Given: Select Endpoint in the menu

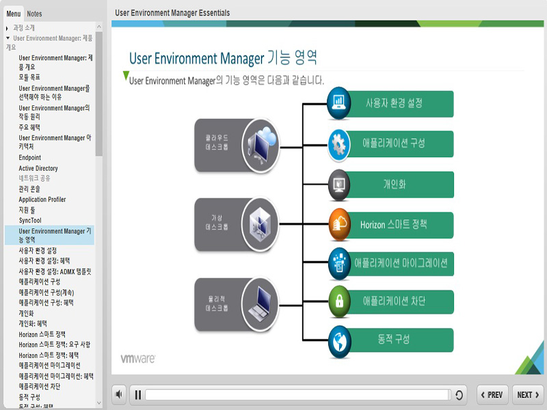Looking at the screenshot, I should point(30,158).
